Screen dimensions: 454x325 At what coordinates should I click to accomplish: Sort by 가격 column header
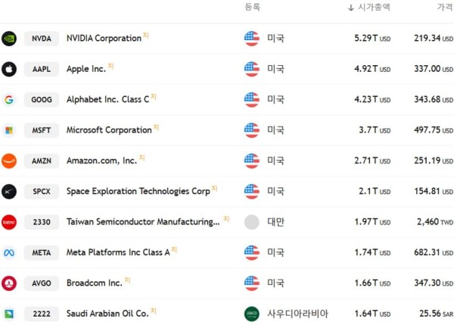pos(446,7)
